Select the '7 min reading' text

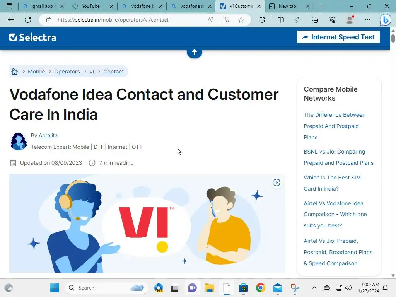pyautogui.click(x=116, y=163)
